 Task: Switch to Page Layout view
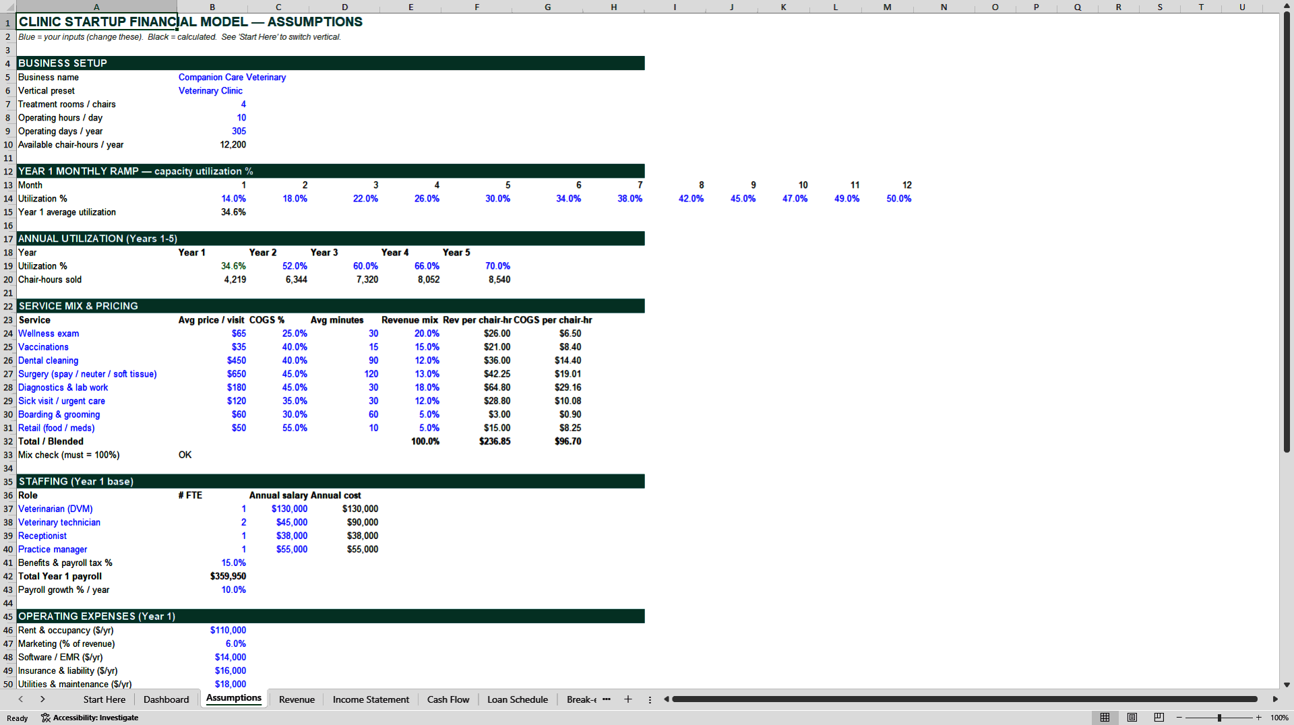tap(1132, 718)
